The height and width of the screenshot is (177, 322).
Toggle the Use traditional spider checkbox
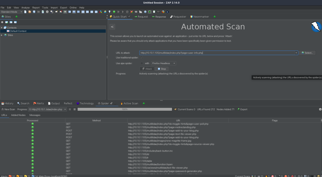point(142,58)
